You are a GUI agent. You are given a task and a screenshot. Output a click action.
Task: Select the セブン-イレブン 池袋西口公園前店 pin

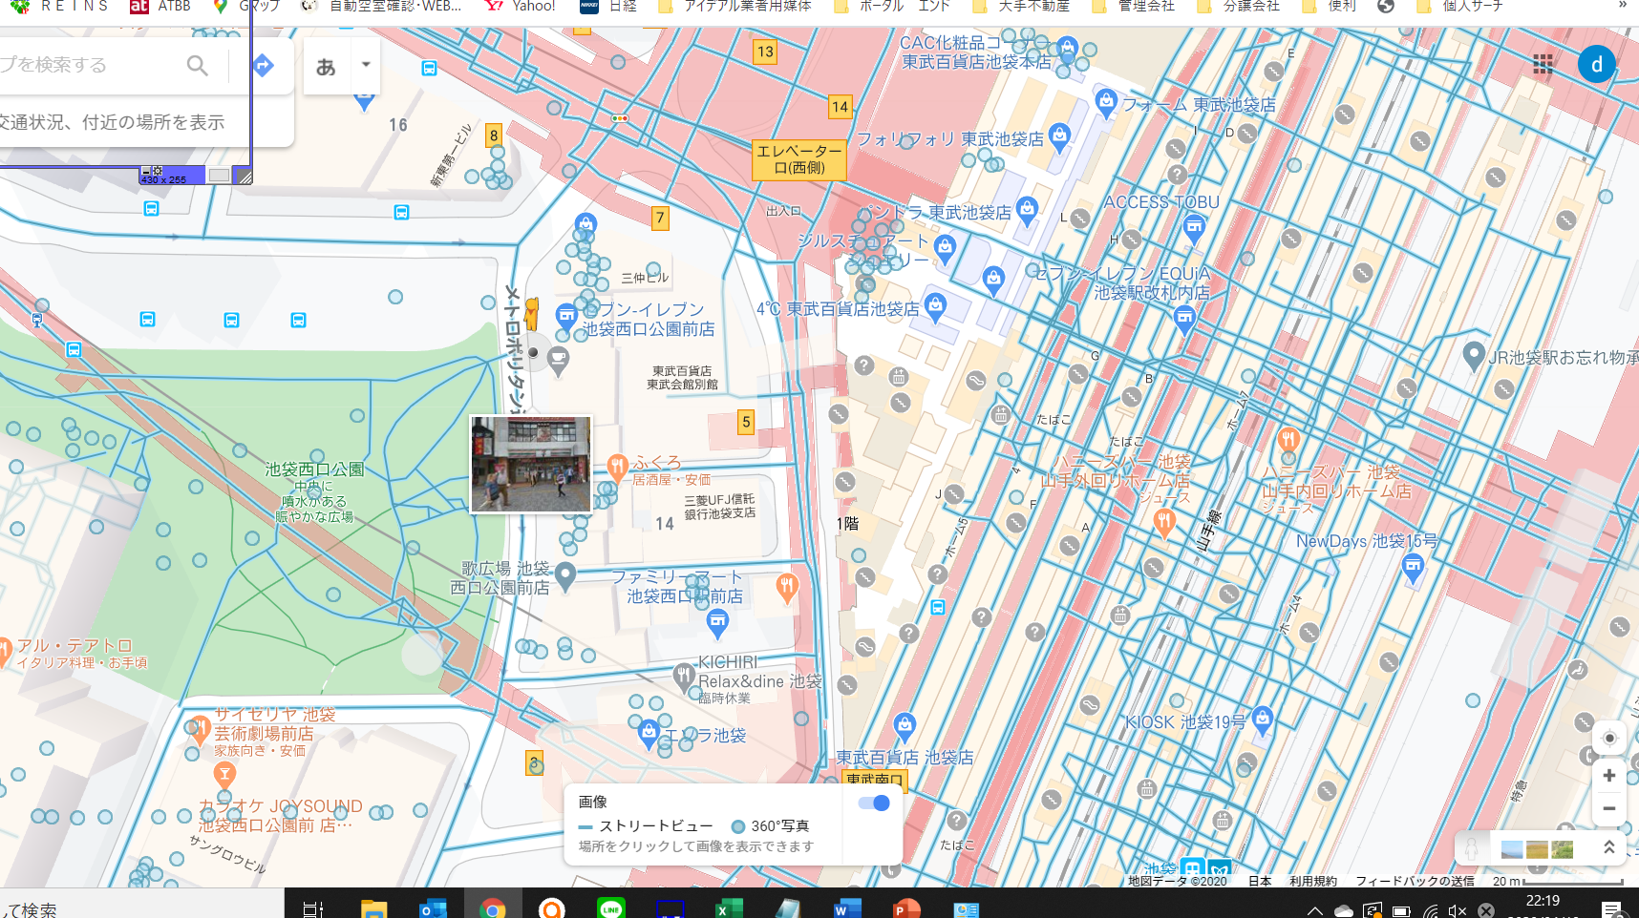(566, 316)
